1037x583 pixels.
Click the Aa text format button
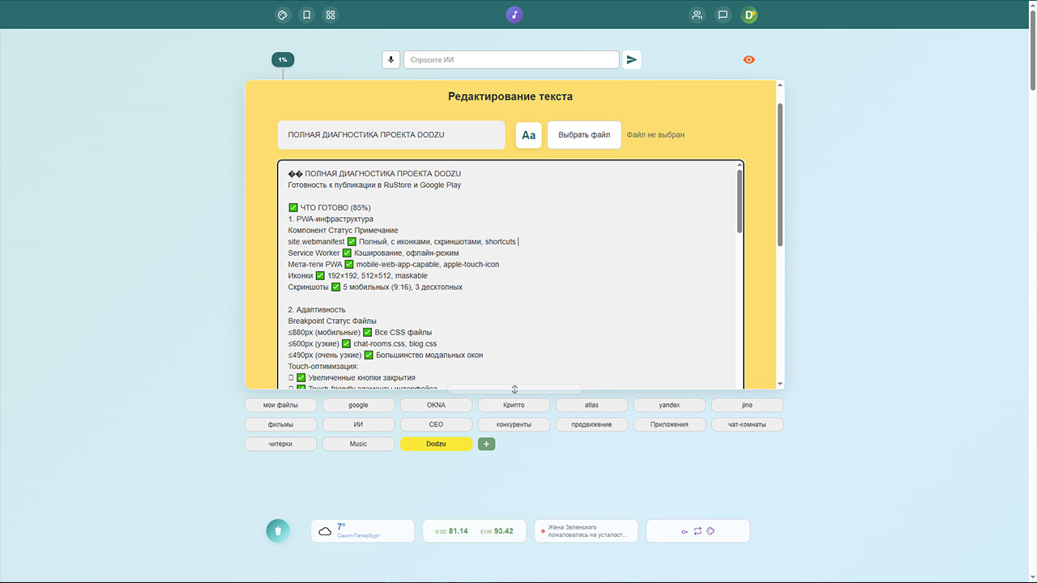tap(528, 135)
